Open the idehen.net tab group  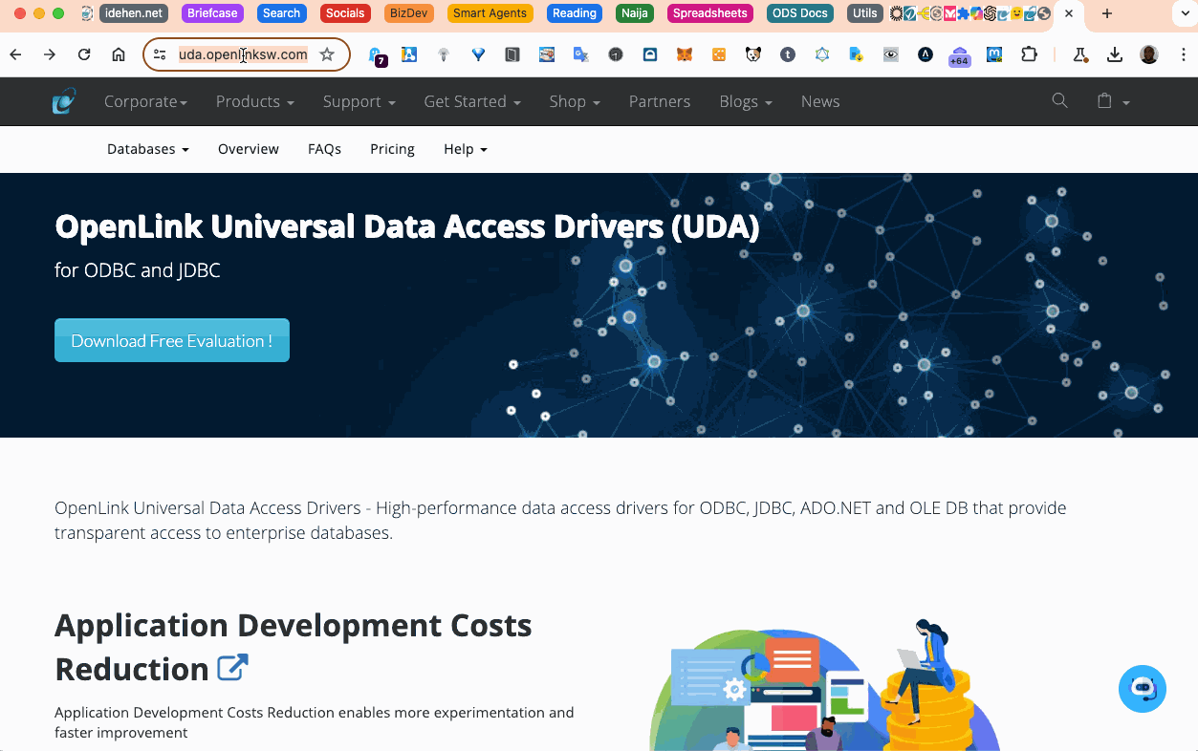(x=134, y=13)
